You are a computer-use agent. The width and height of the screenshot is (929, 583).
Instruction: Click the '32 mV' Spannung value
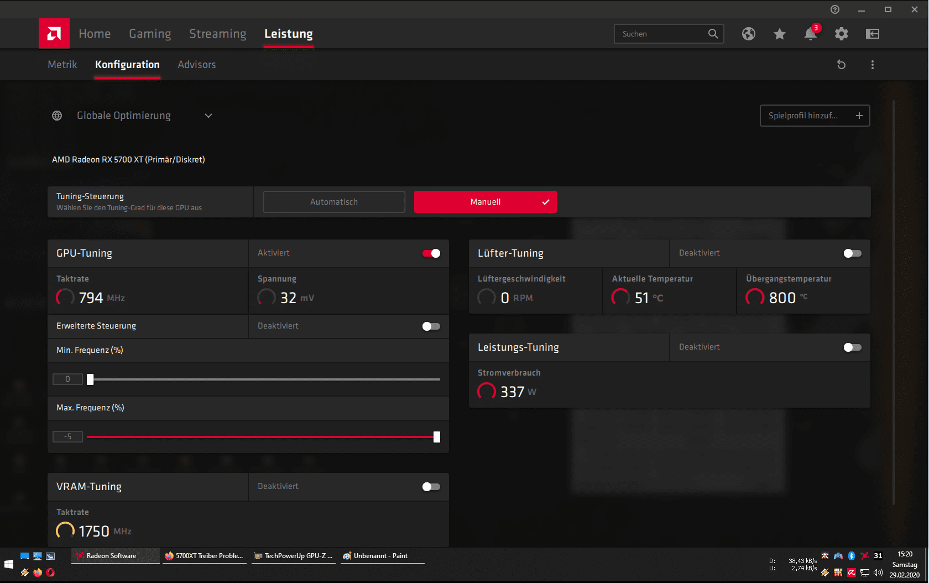click(x=297, y=298)
